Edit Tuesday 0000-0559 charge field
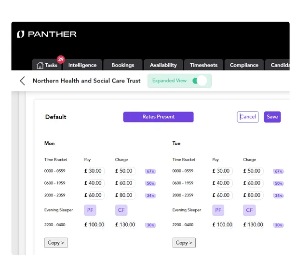 (255, 171)
